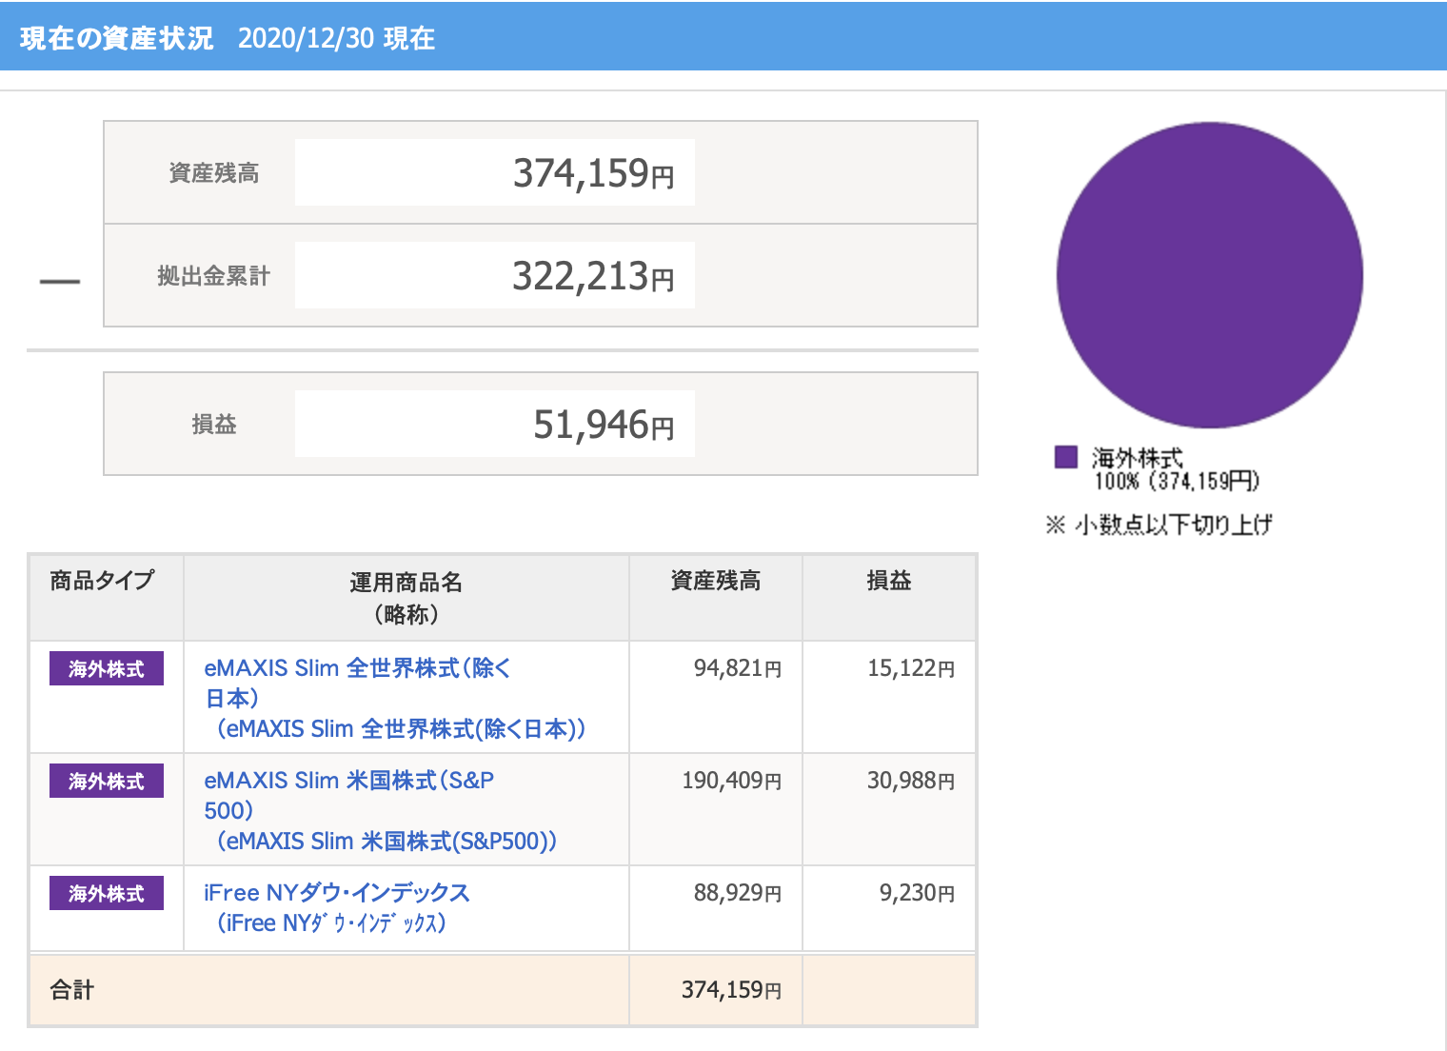Image resolution: width=1447 pixels, height=1051 pixels.
Task: Click 海外株式 badge in 米国株式 row
Action: (107, 781)
